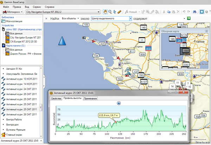Select Винтра-дом list item
This screenshot has width=211, height=145.
tap(12, 125)
